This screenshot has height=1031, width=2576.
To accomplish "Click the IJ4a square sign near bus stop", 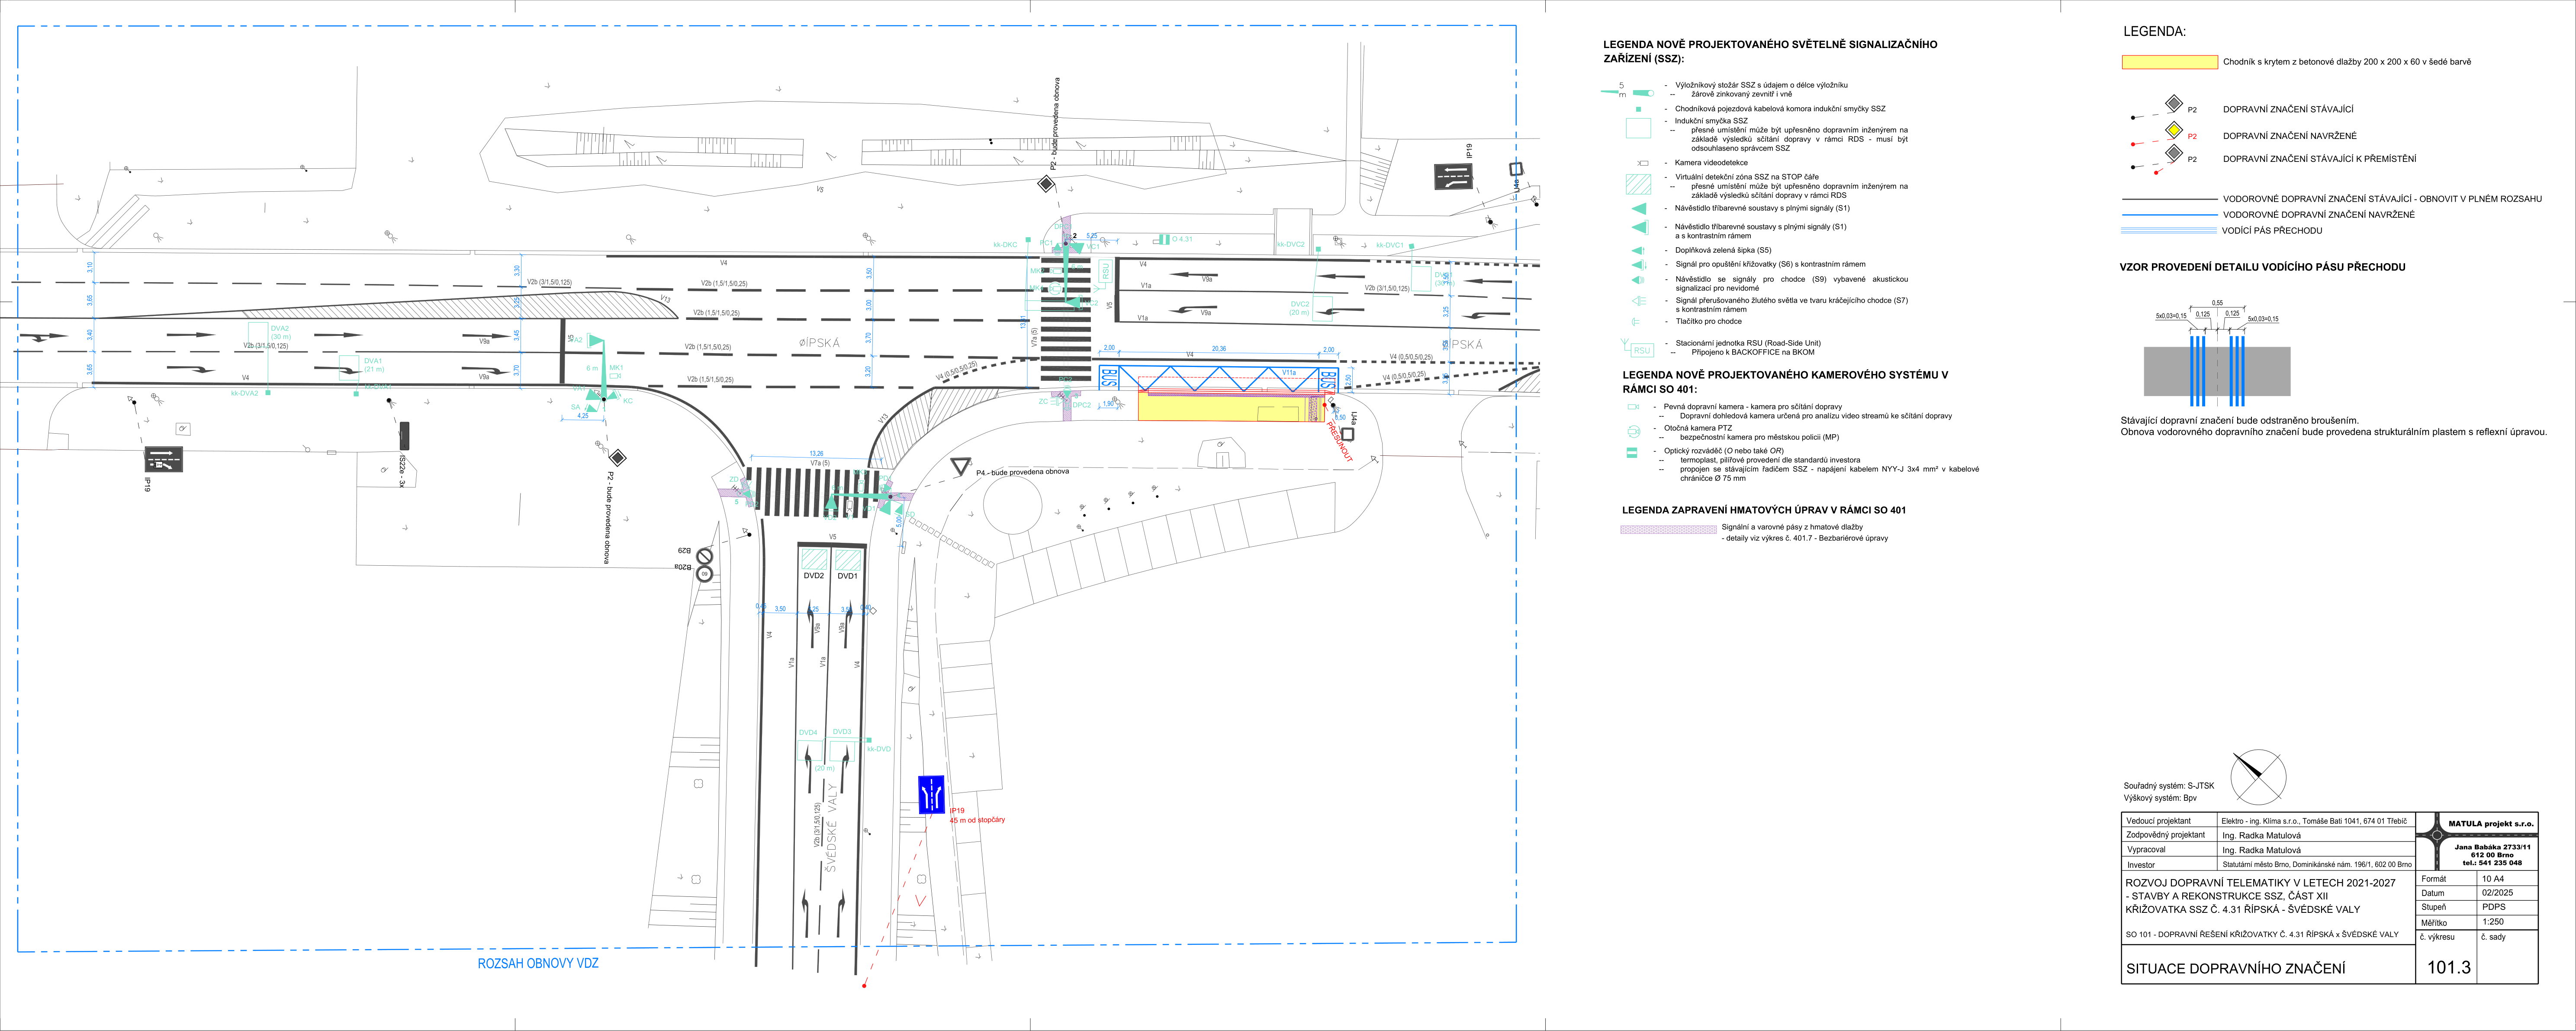I will (x=1347, y=434).
